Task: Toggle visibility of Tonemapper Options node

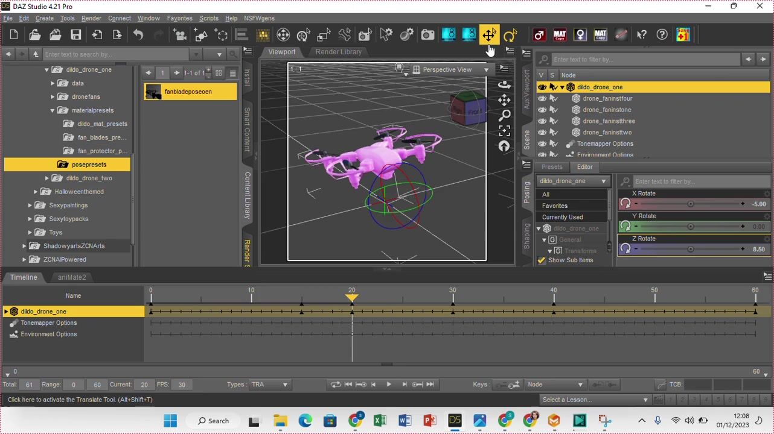Action: click(542, 144)
